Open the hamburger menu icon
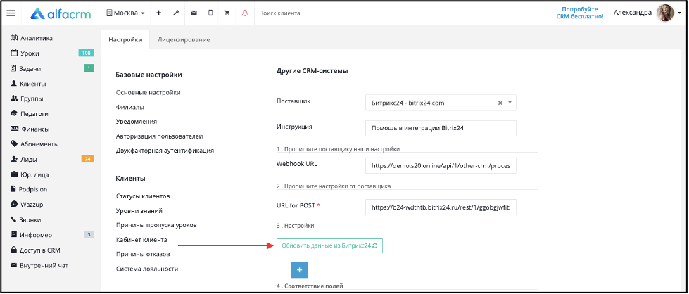The image size is (689, 294). click(x=11, y=13)
